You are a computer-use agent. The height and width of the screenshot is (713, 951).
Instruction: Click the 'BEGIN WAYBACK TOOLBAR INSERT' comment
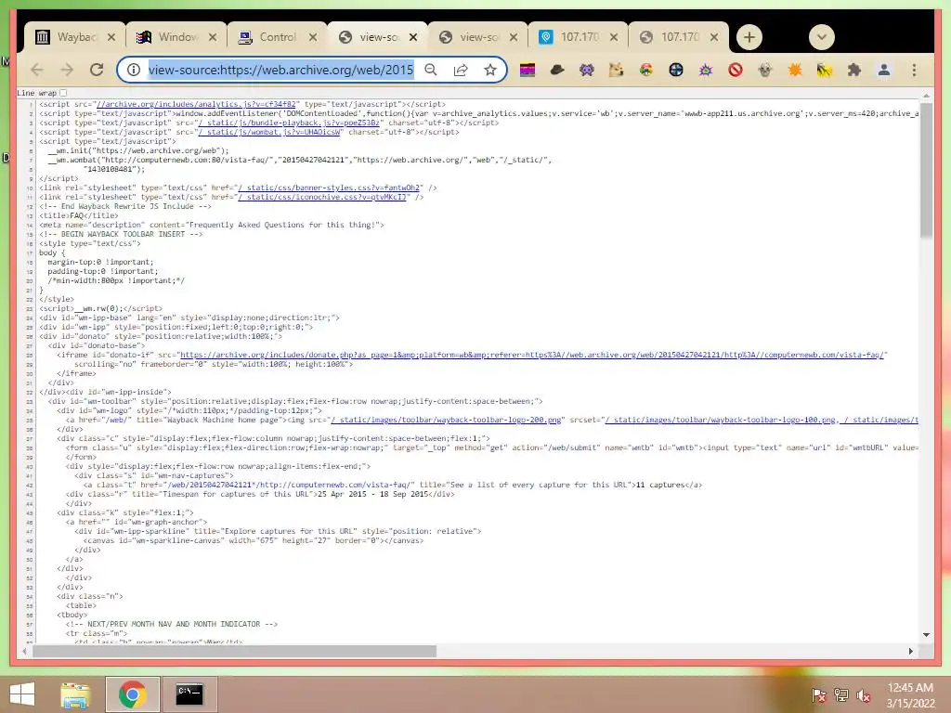pyautogui.click(x=121, y=234)
